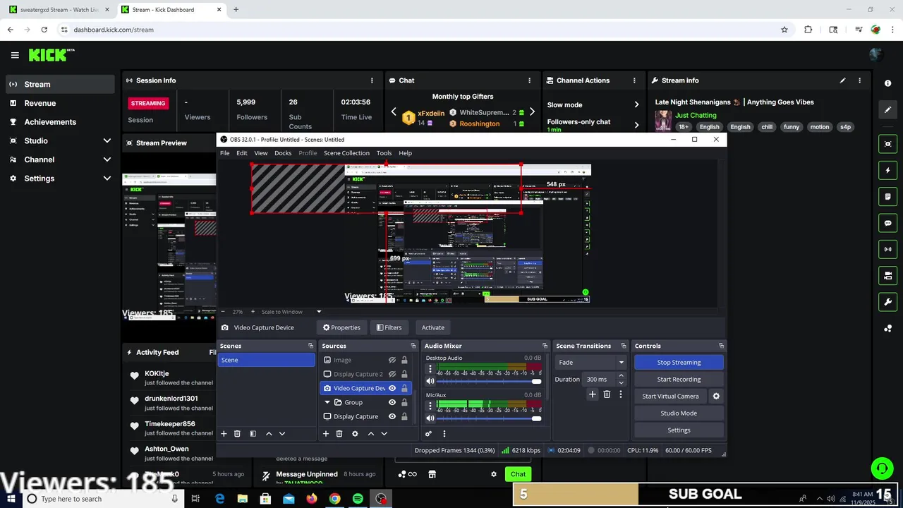Expand Studio section in Kick sidebar

(107, 140)
